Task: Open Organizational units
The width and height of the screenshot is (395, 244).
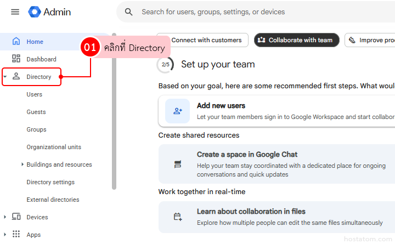Action: (54, 147)
